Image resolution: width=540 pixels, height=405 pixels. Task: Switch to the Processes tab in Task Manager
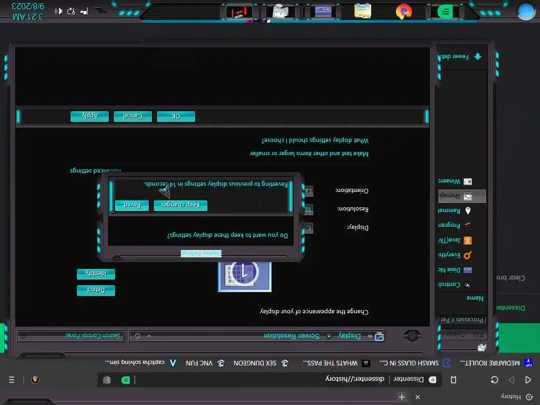(x=469, y=320)
